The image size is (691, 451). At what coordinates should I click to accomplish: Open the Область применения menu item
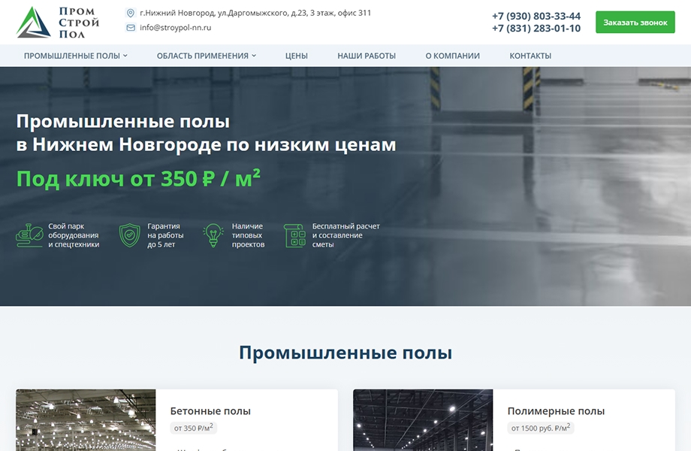(203, 56)
